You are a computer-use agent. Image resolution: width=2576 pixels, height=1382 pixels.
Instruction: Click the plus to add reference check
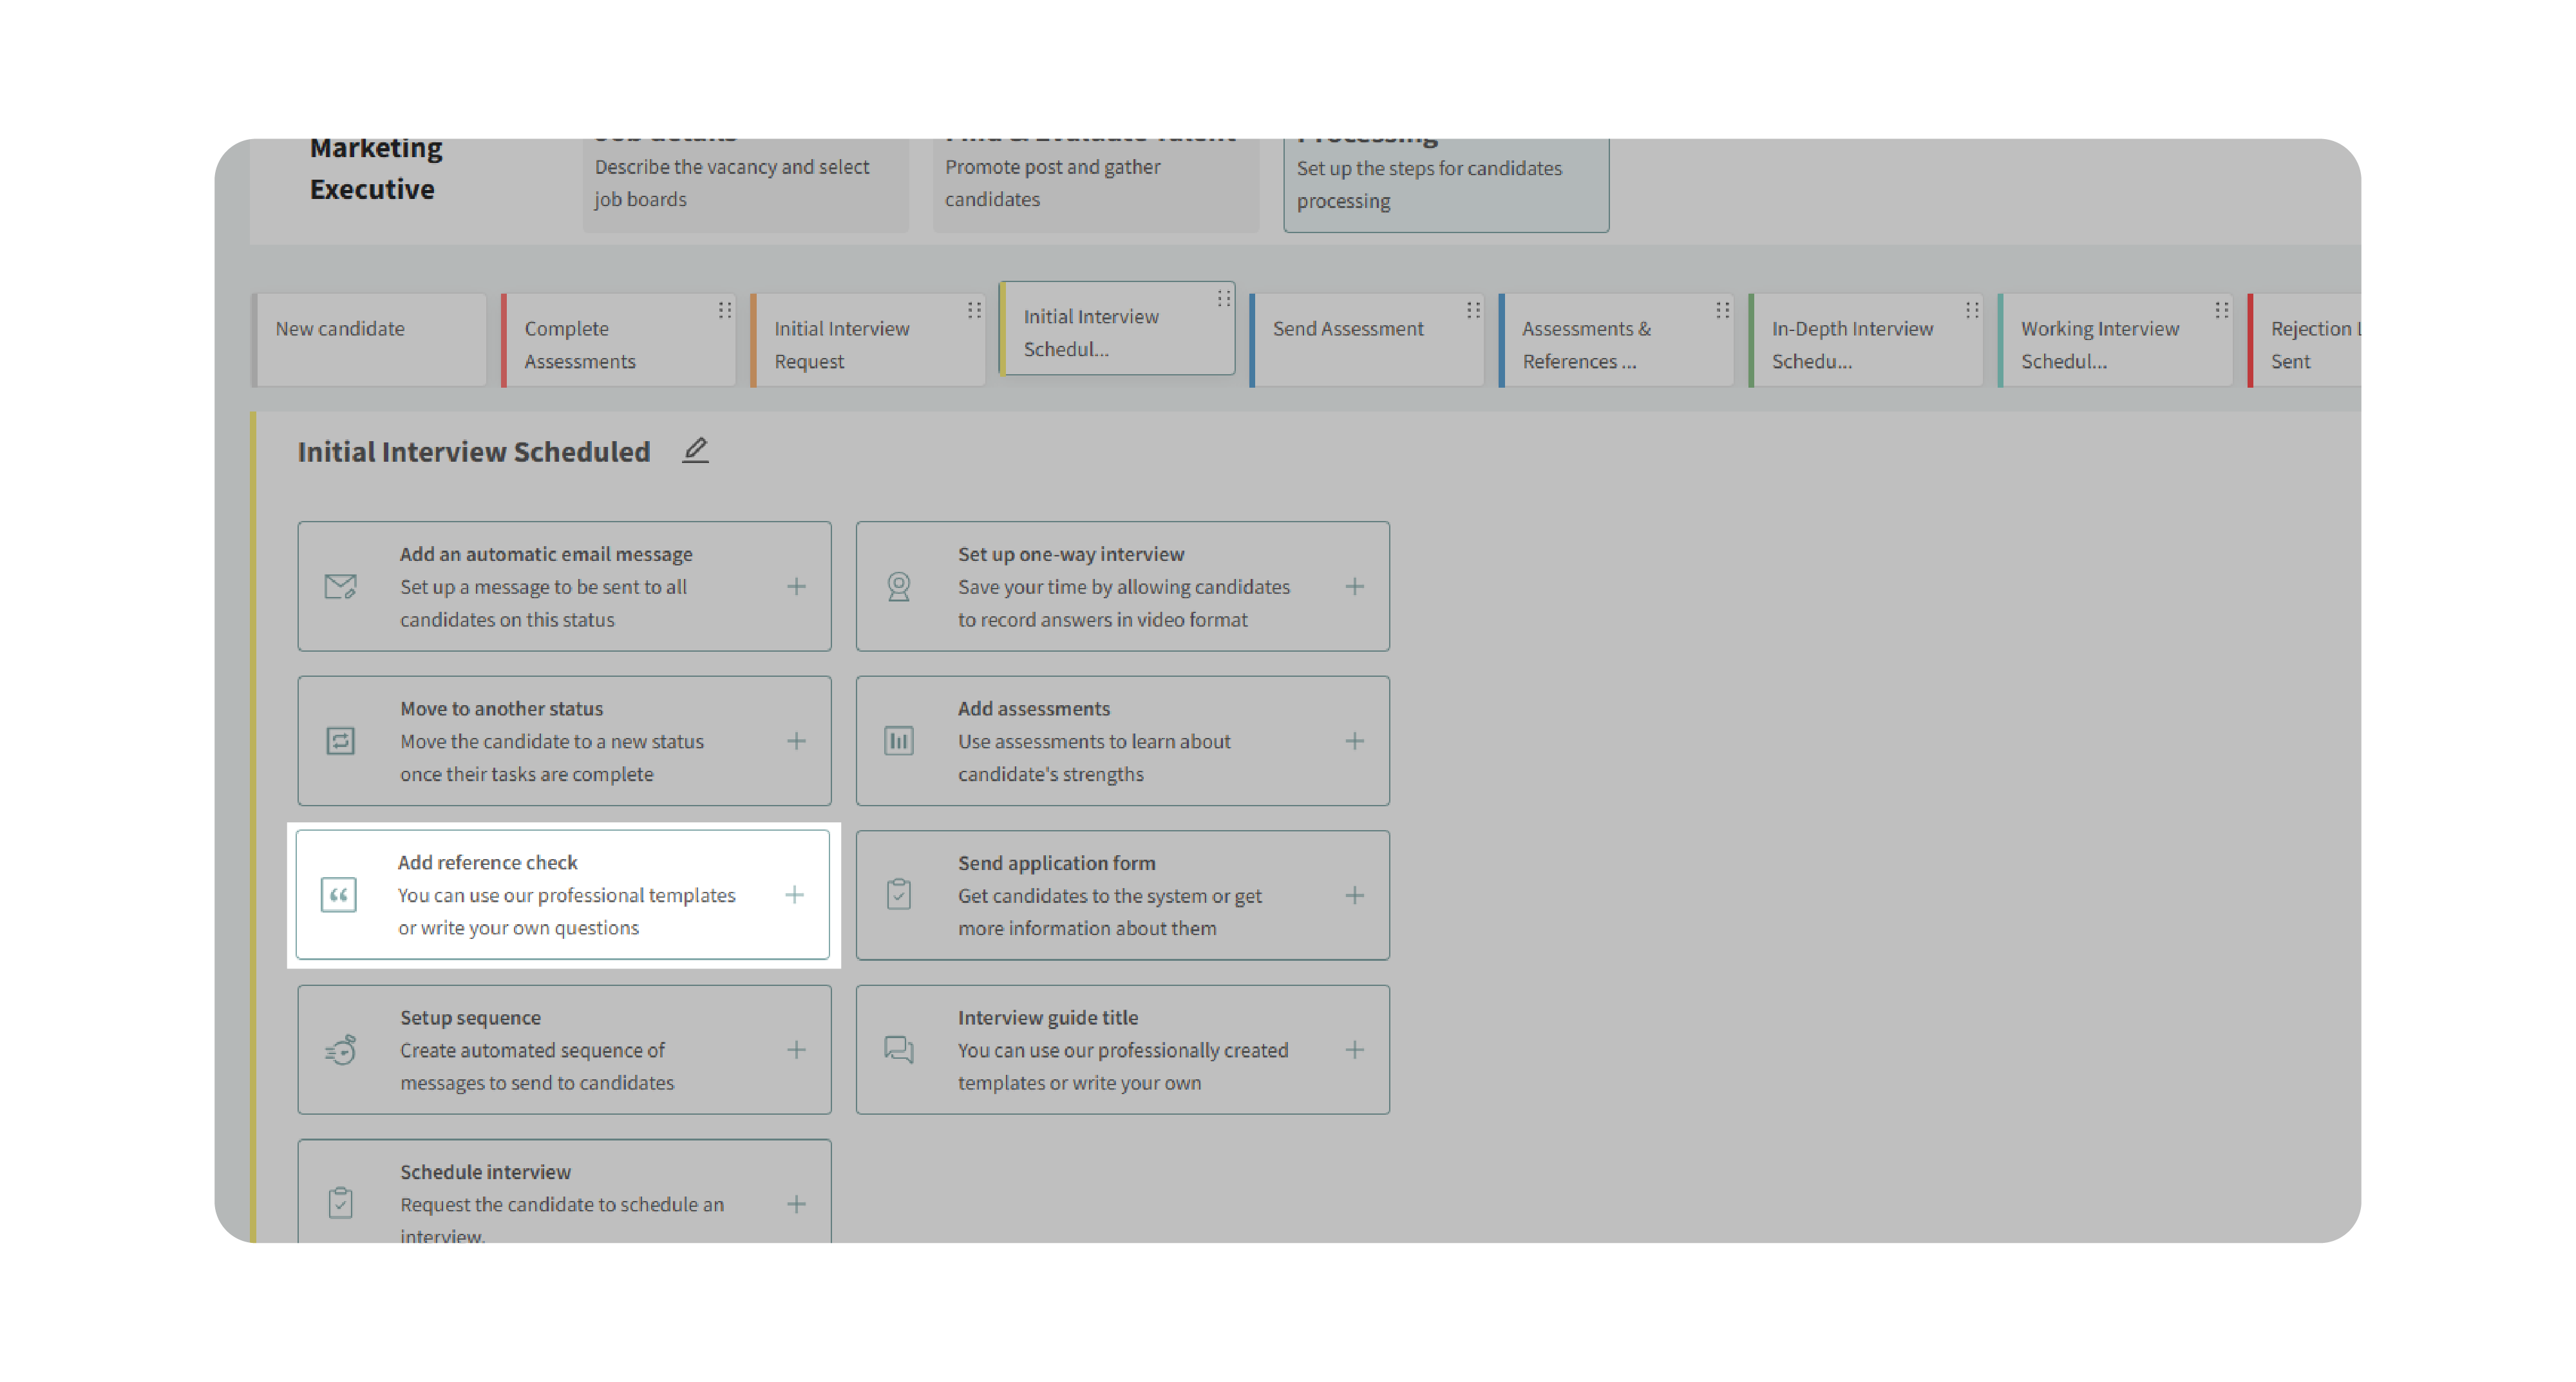click(794, 895)
